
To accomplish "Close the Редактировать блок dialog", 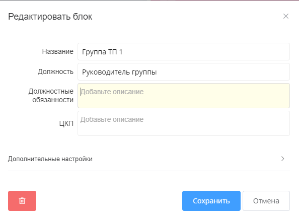I will click(285, 16).
